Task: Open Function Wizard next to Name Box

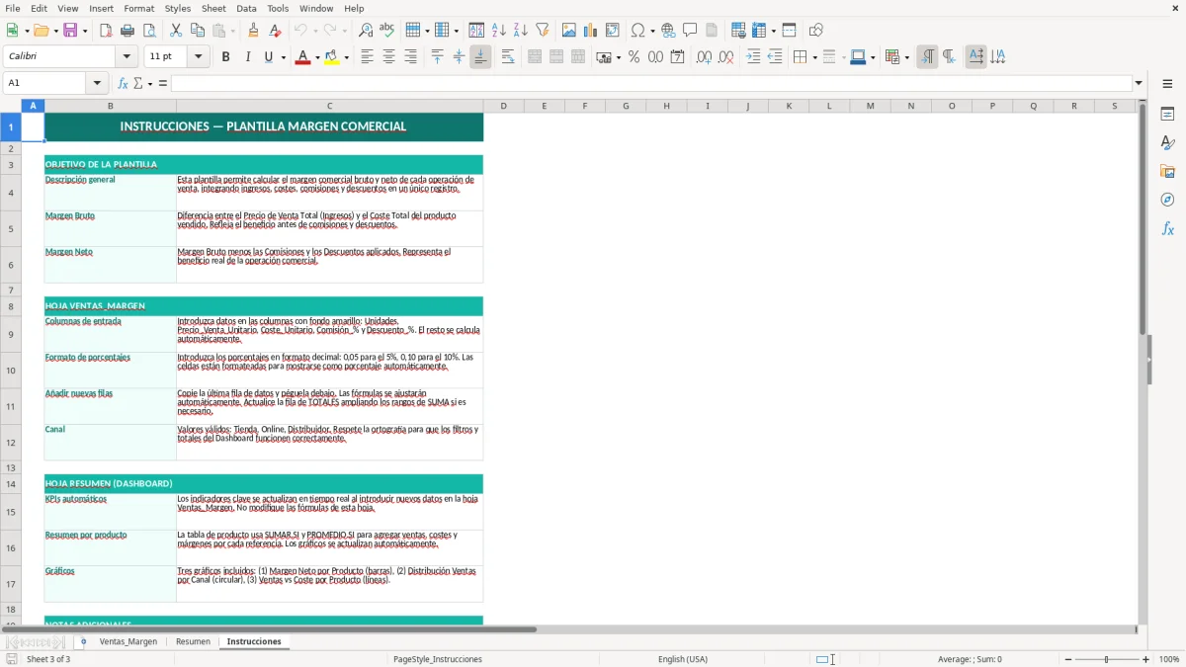Action: 123,83
